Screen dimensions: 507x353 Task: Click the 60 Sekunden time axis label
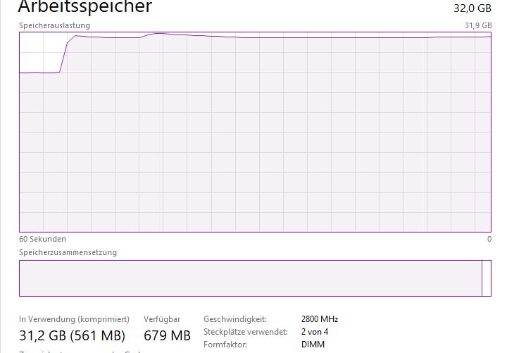43,239
